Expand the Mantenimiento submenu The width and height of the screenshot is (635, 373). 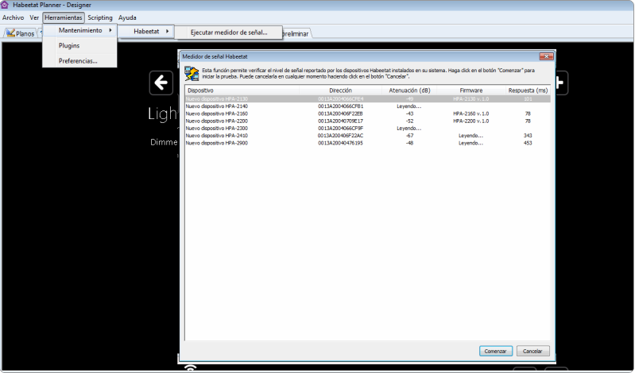point(80,30)
